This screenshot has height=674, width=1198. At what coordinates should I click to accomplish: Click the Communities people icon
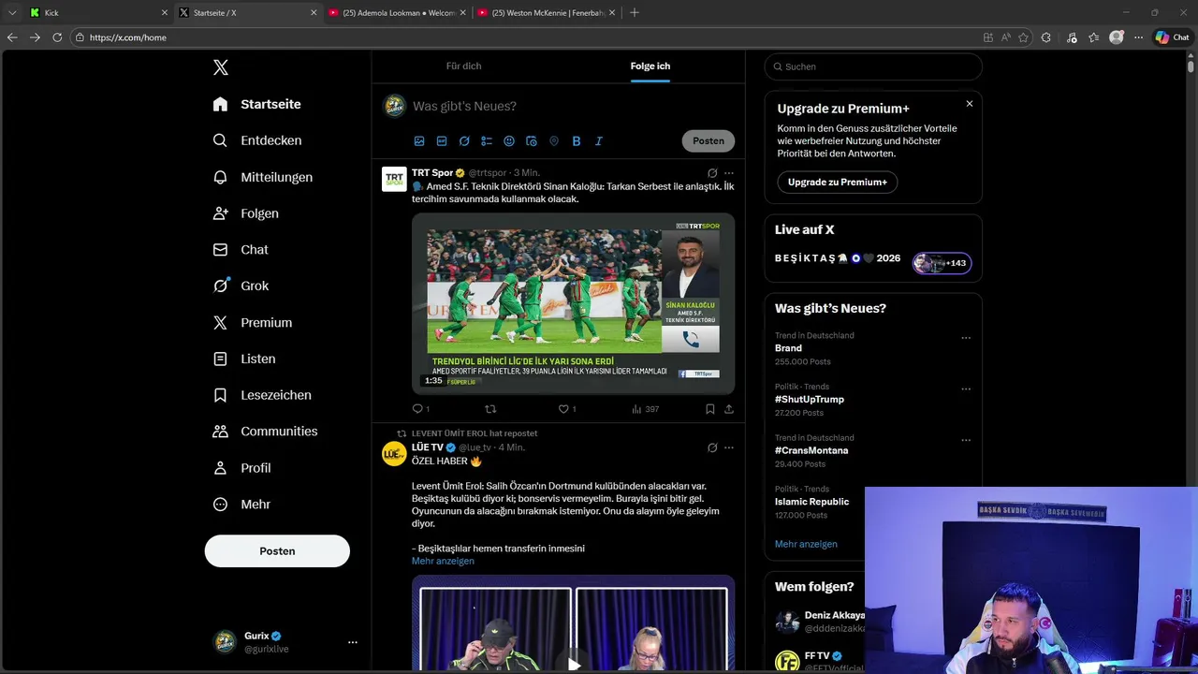[220, 432]
